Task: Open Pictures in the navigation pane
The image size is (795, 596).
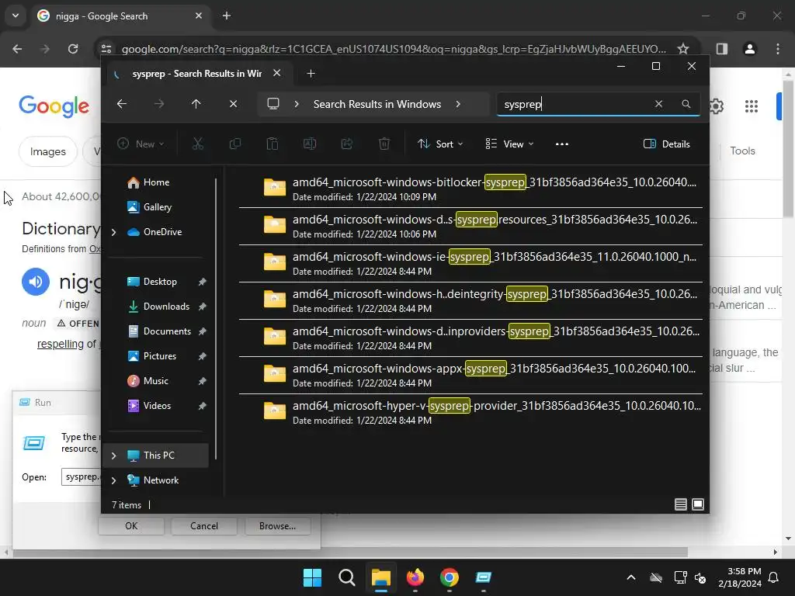Action: pos(158,356)
